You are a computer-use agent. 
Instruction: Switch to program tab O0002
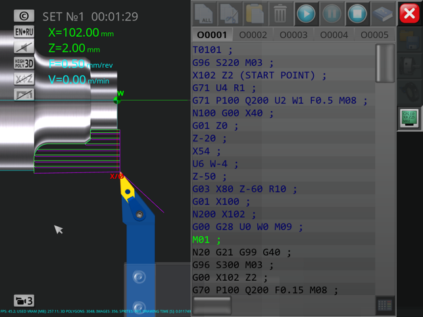(253, 35)
